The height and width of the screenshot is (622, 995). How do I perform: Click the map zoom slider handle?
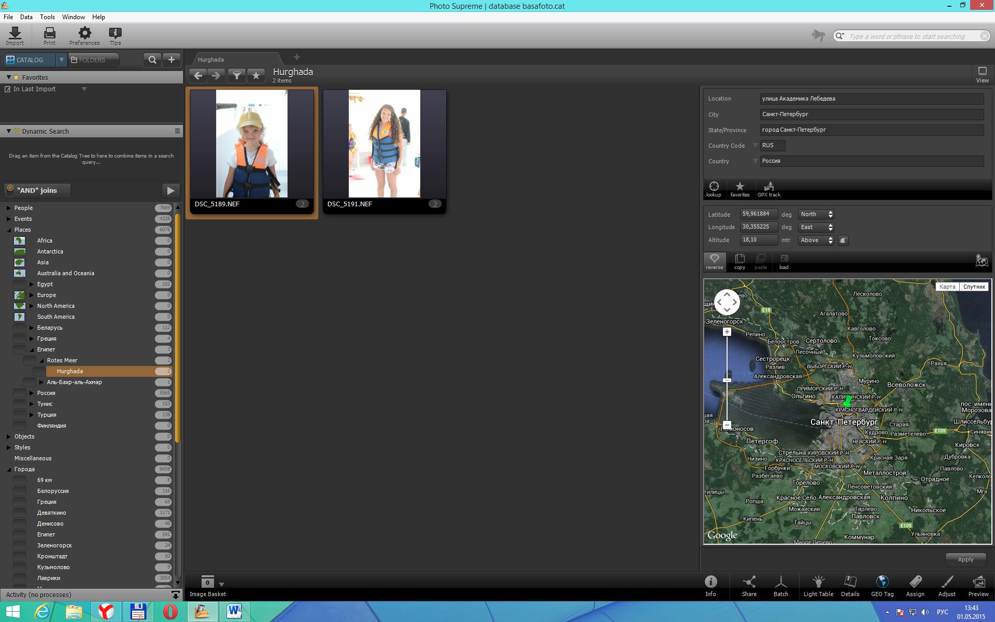(x=727, y=380)
